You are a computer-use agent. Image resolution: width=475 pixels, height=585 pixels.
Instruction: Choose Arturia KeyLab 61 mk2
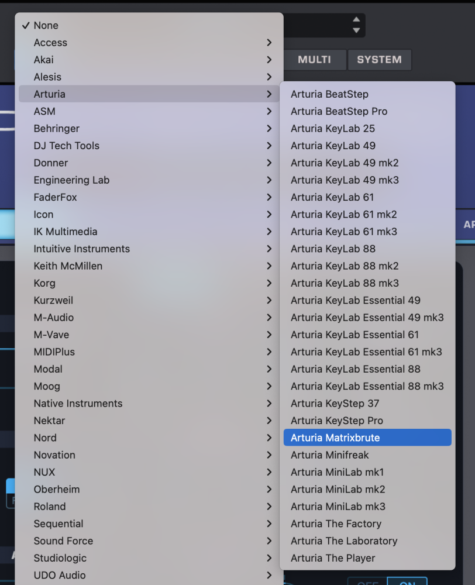tap(367, 214)
